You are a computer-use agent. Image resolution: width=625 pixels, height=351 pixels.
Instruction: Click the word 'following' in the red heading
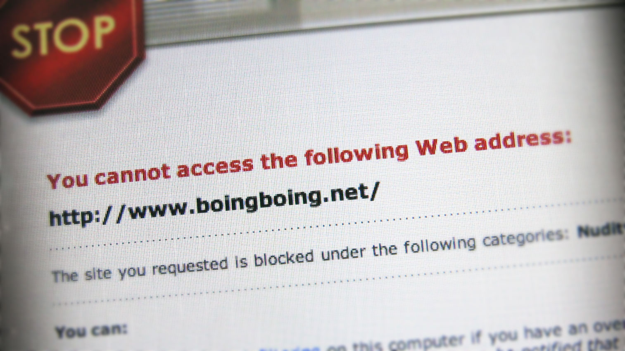(x=356, y=153)
